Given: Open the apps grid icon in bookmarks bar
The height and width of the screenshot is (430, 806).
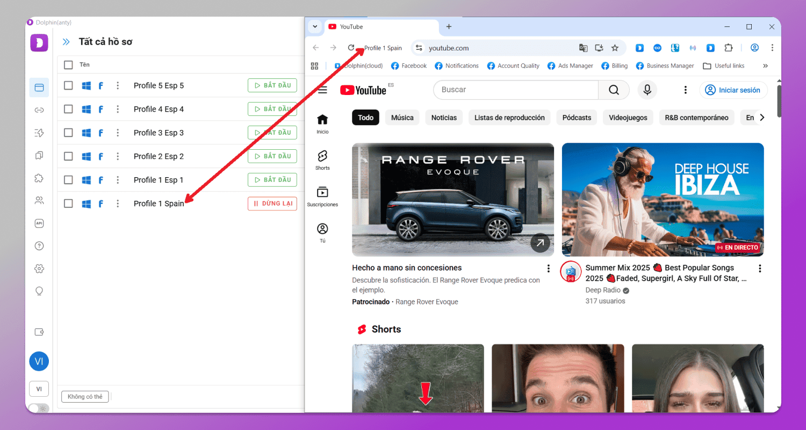Looking at the screenshot, I should coord(315,65).
